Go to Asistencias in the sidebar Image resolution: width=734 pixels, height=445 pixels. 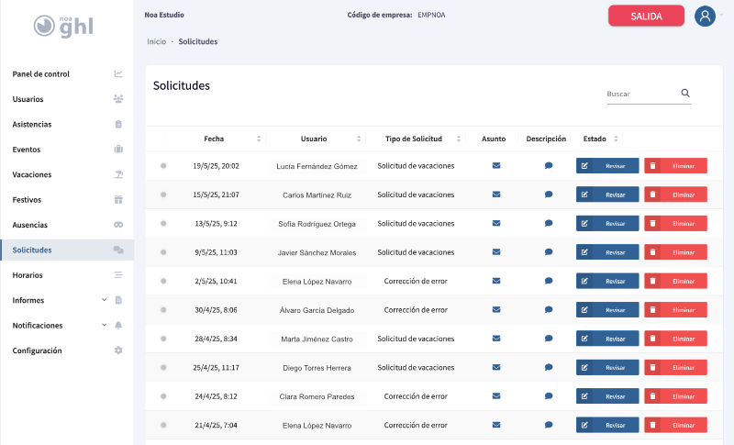click(32, 124)
